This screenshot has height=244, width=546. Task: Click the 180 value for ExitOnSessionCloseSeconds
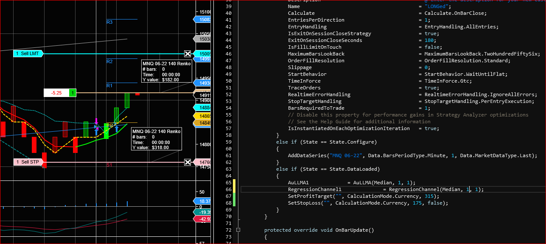430,40
